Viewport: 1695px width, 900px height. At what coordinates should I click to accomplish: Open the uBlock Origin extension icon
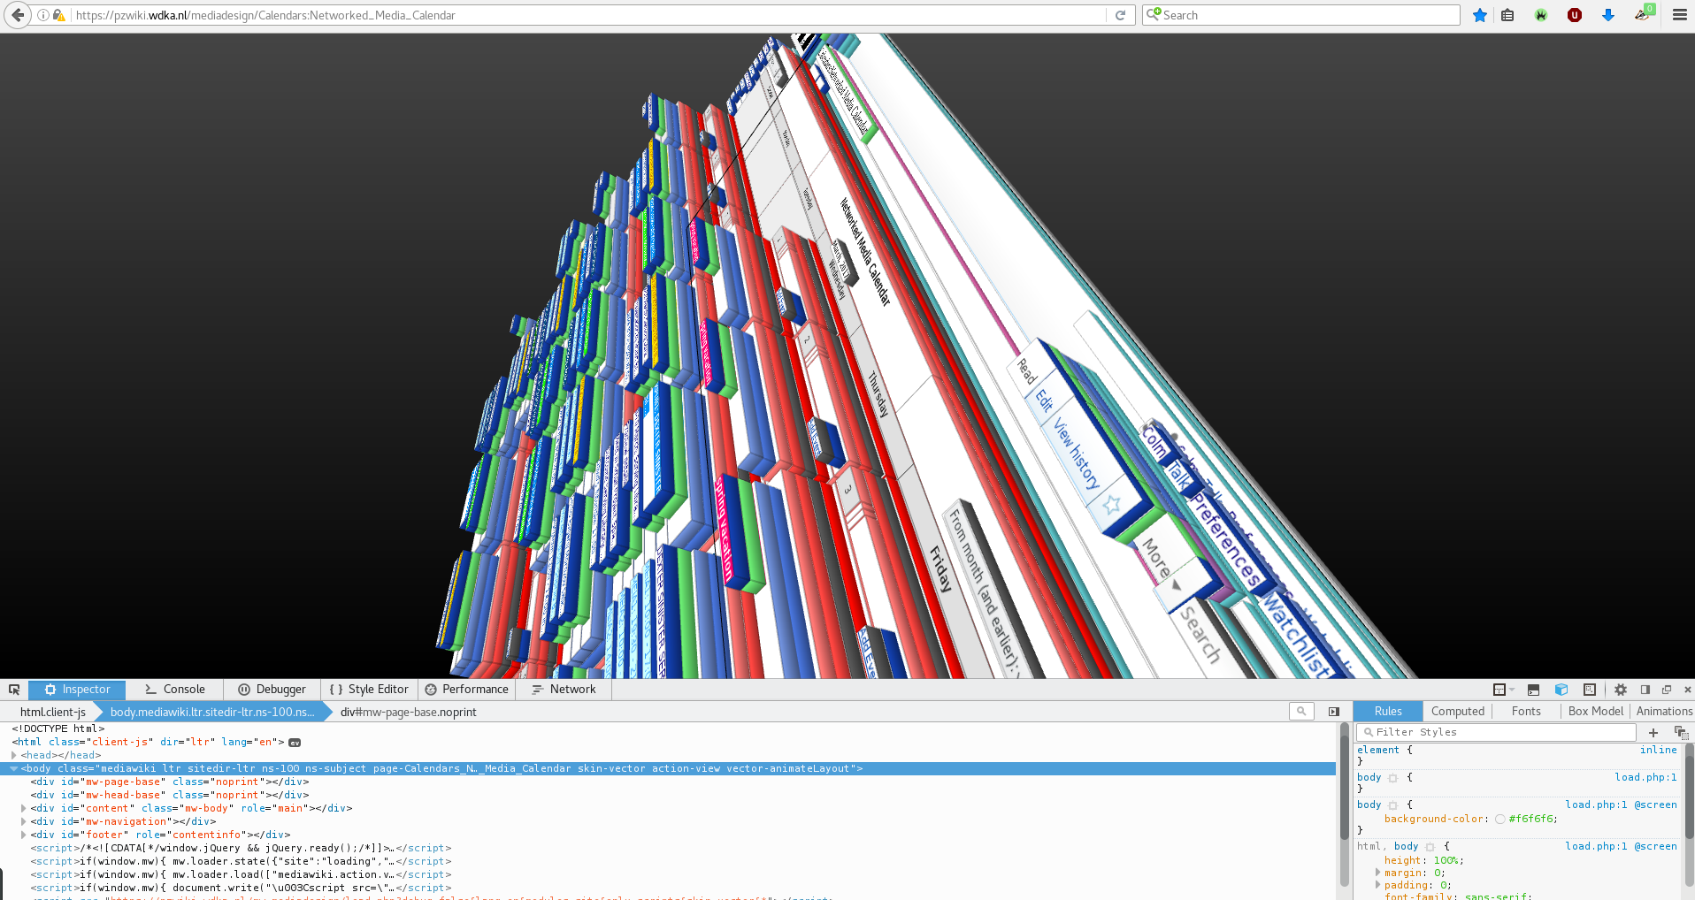coord(1575,14)
